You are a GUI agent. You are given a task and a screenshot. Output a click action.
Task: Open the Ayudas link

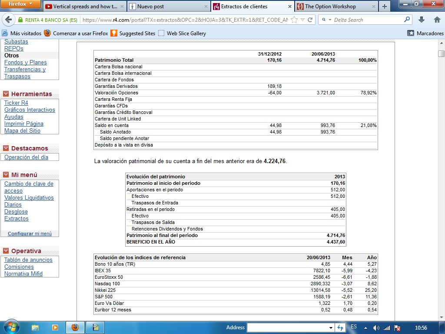tap(13, 117)
